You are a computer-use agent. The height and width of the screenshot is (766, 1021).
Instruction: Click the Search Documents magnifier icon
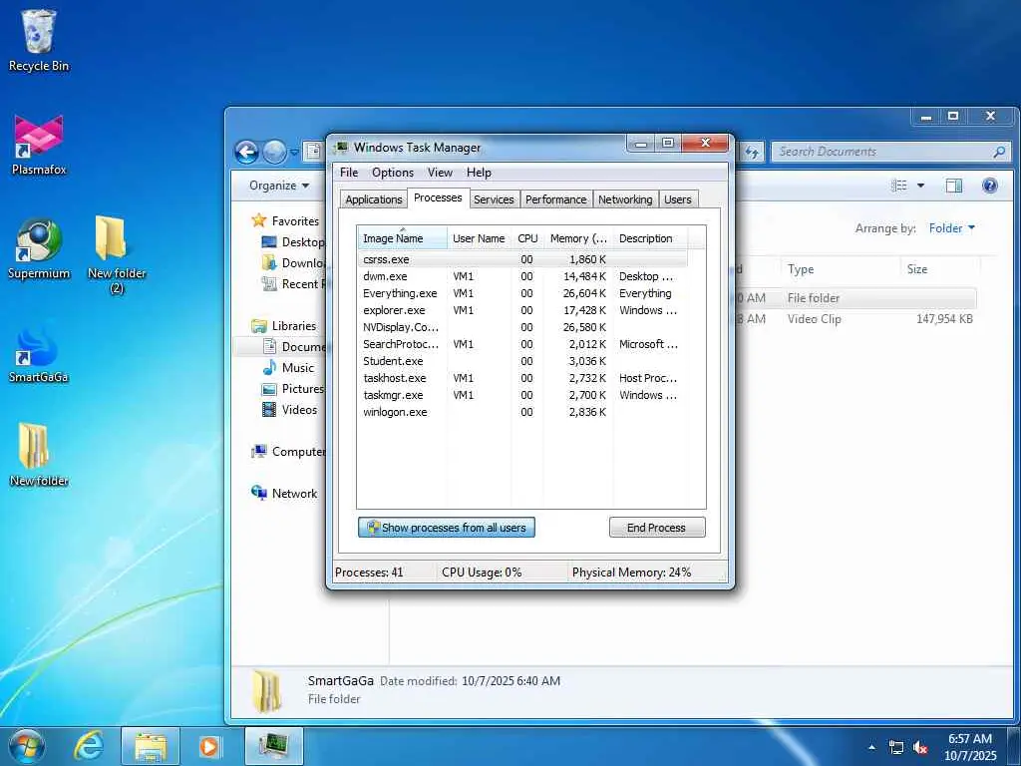click(x=999, y=152)
